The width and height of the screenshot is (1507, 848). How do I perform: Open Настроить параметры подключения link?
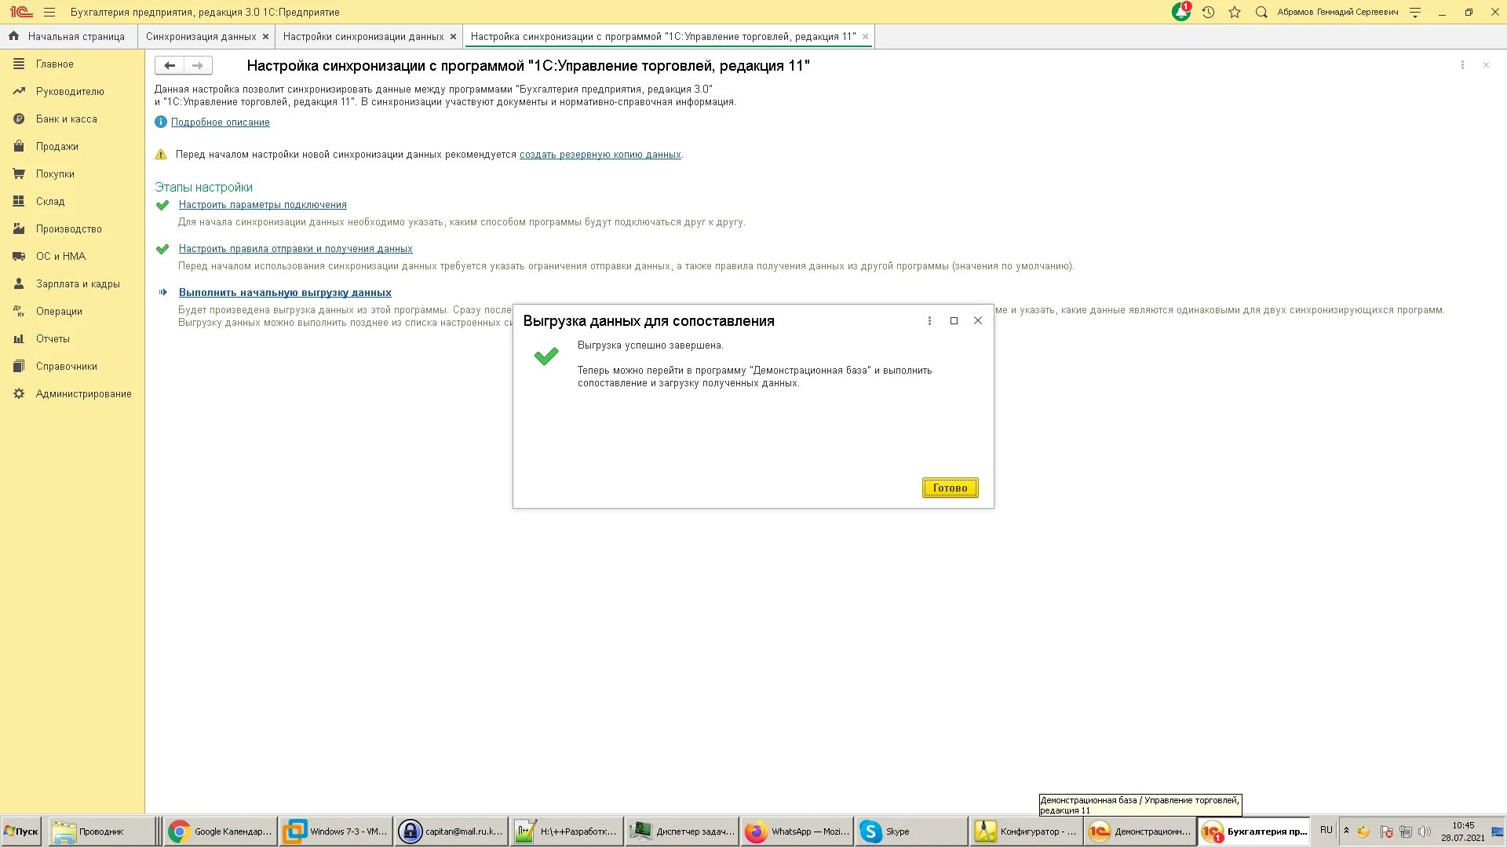click(263, 205)
